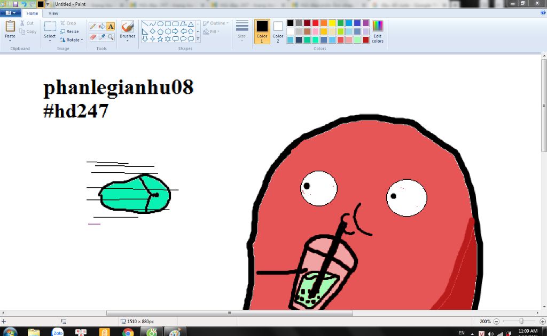Choose the Oval shape
The width and height of the screenshot is (547, 336).
(x=160, y=23)
